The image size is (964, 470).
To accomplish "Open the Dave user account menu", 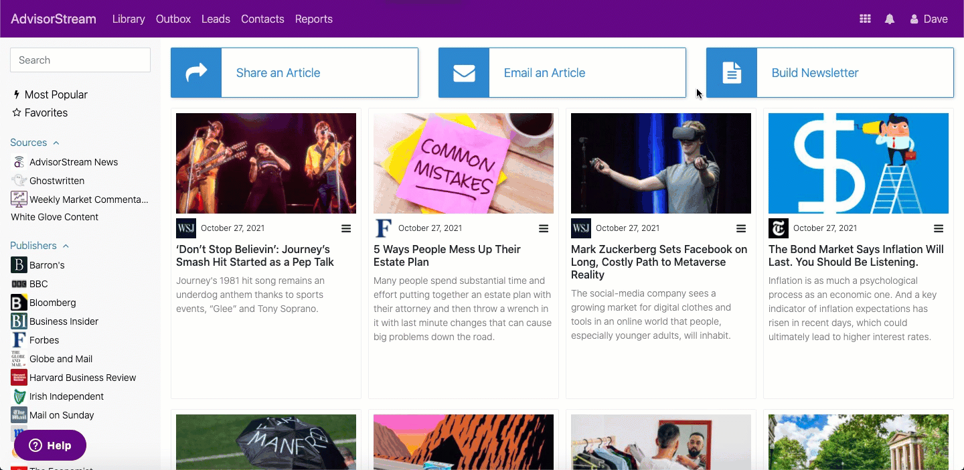I will pos(929,19).
